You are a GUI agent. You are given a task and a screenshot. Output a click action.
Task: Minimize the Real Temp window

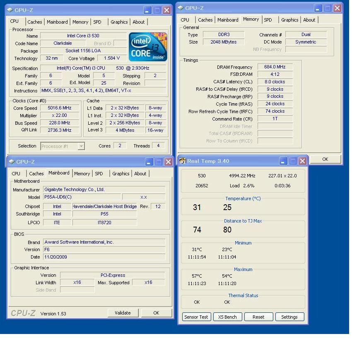click(284, 161)
